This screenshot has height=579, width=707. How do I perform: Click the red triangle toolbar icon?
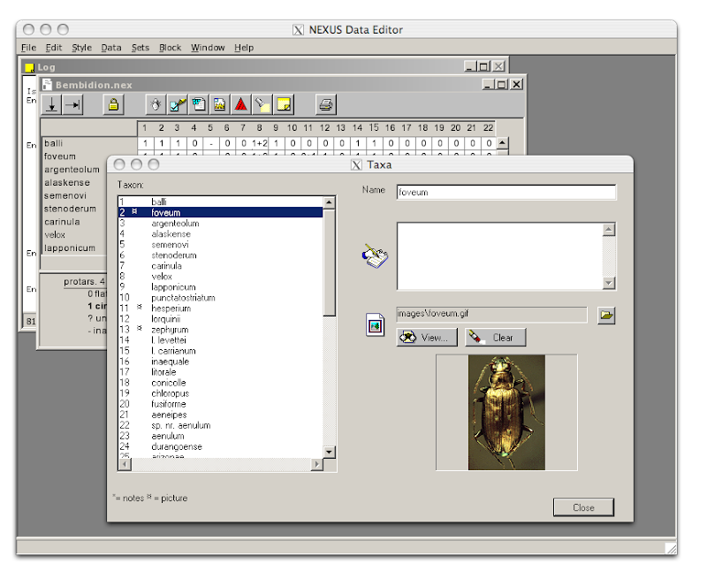[x=240, y=105]
